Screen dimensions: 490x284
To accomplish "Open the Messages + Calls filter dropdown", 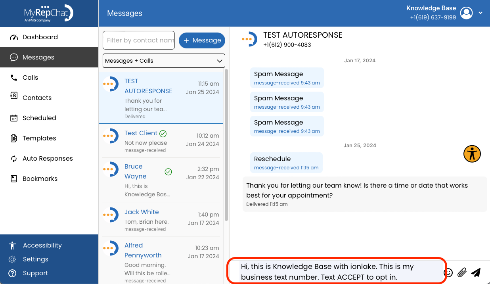I will point(164,61).
